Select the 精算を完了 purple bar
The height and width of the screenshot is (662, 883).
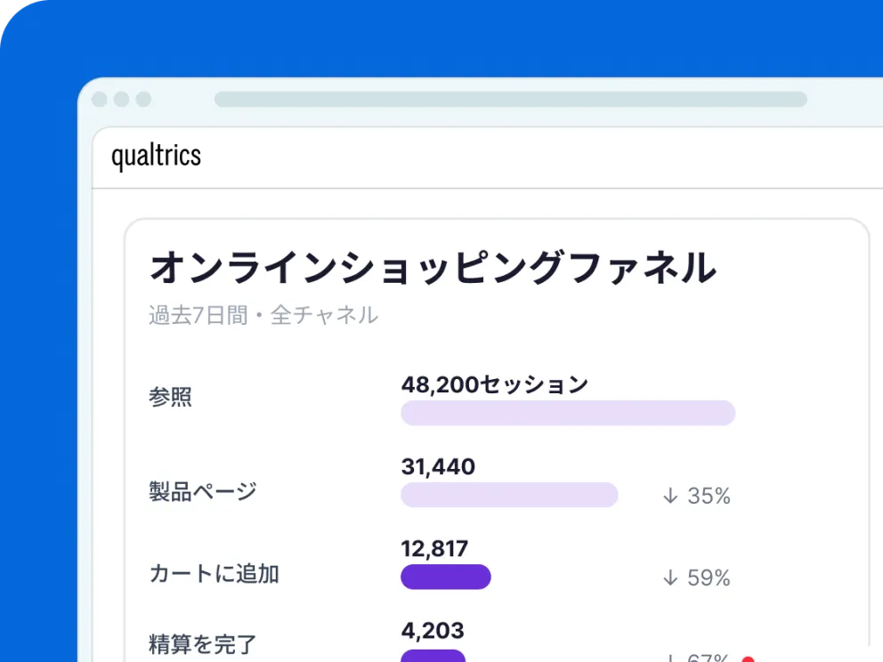click(433, 656)
